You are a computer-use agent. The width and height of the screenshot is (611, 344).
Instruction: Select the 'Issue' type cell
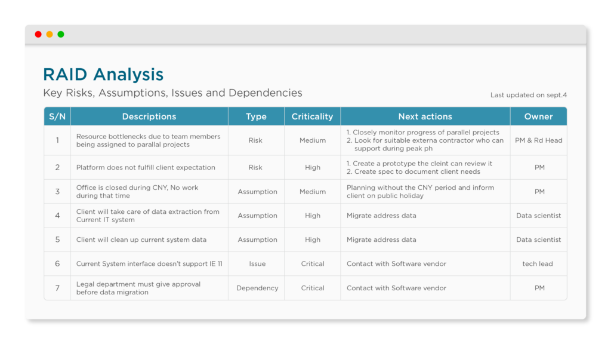tap(257, 263)
